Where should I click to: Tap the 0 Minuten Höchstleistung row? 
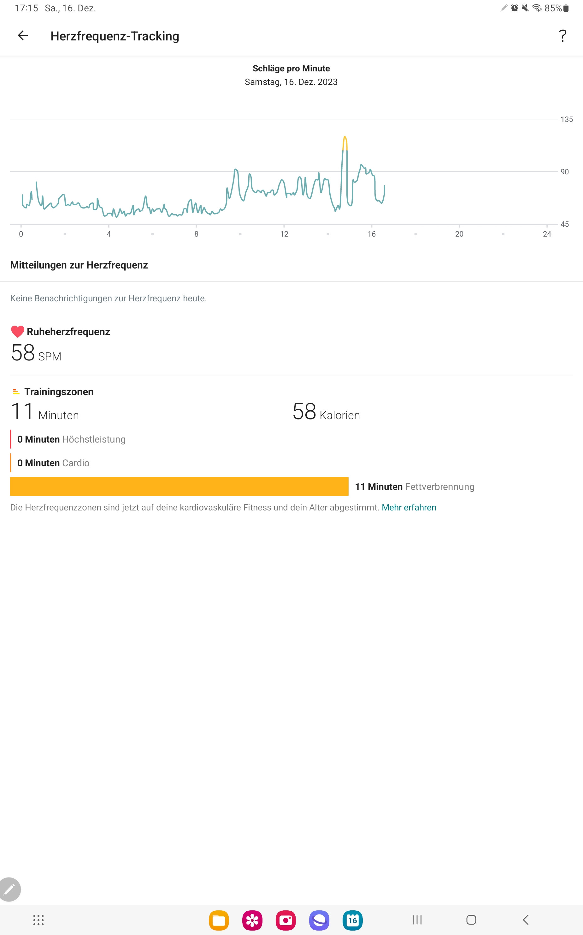click(x=71, y=439)
